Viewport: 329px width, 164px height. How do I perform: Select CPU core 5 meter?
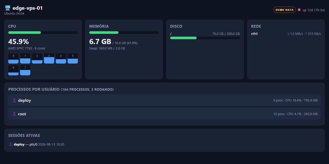click(73, 58)
